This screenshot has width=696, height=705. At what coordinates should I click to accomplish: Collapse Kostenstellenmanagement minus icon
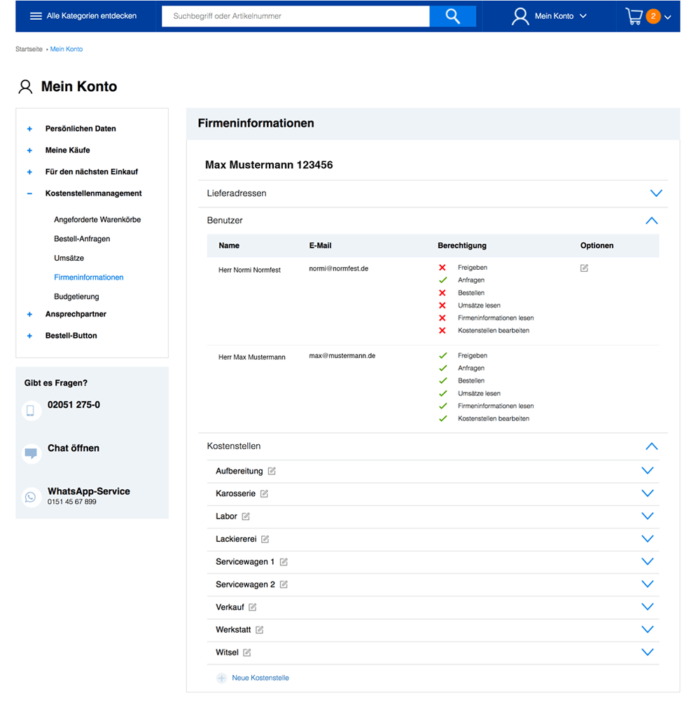[x=29, y=194]
